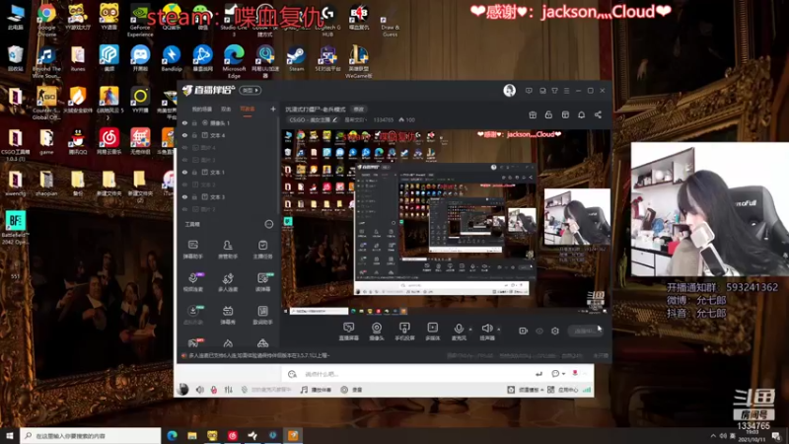Add a screen capture source (monitor icon)
This screenshot has width=789, height=444.
pos(349,332)
